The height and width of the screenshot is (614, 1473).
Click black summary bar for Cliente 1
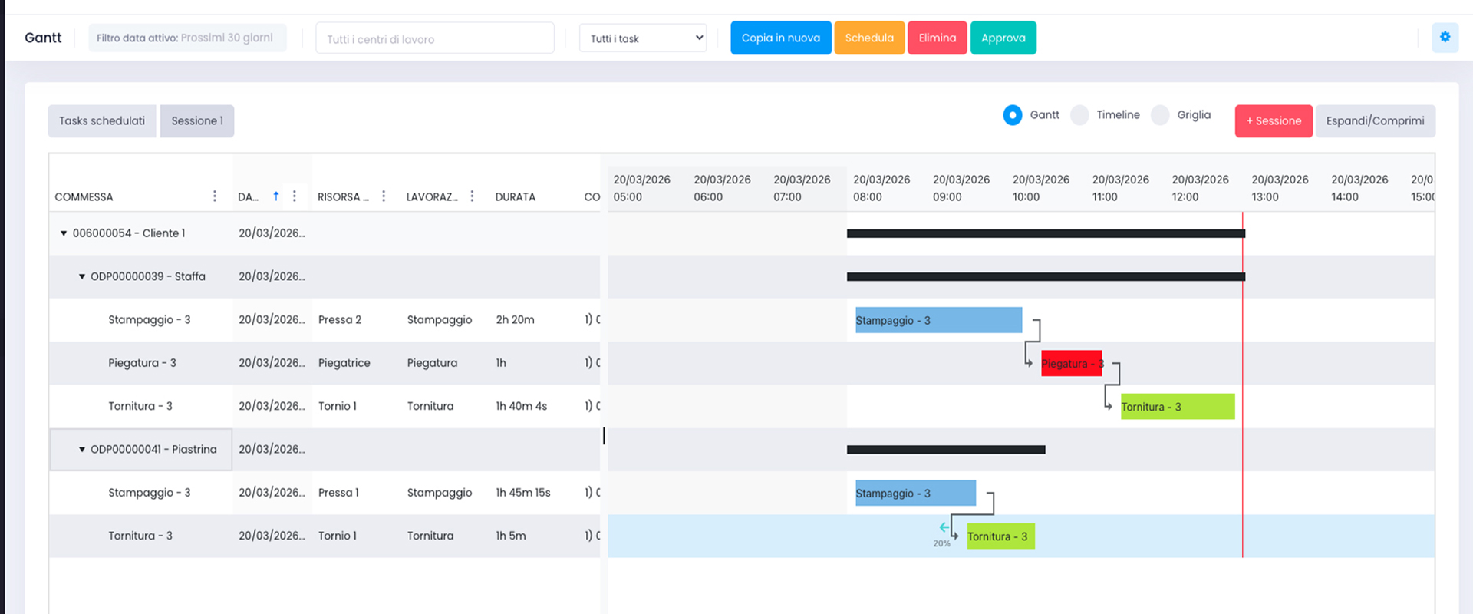pos(1046,233)
